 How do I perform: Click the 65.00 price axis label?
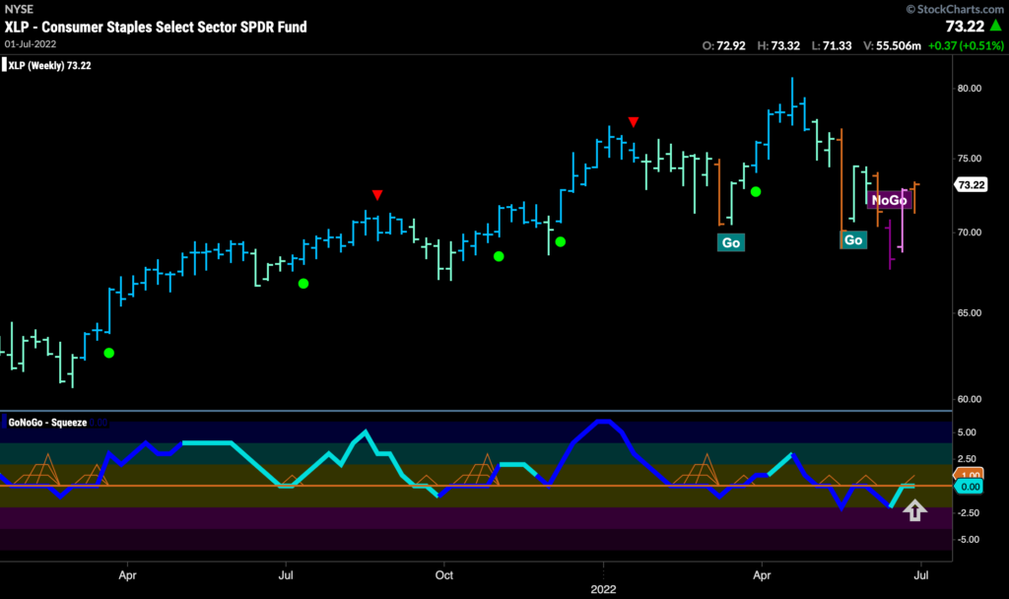pyautogui.click(x=970, y=312)
